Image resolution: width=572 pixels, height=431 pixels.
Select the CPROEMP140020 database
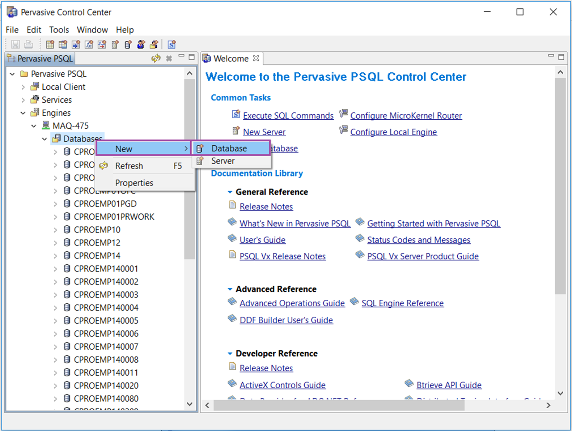point(106,386)
